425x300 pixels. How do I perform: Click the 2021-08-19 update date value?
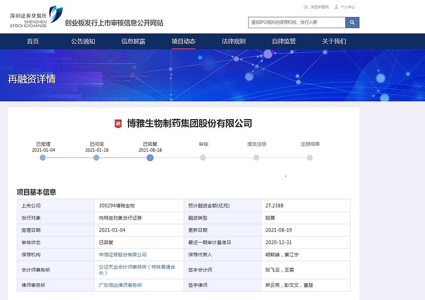pos(278,230)
